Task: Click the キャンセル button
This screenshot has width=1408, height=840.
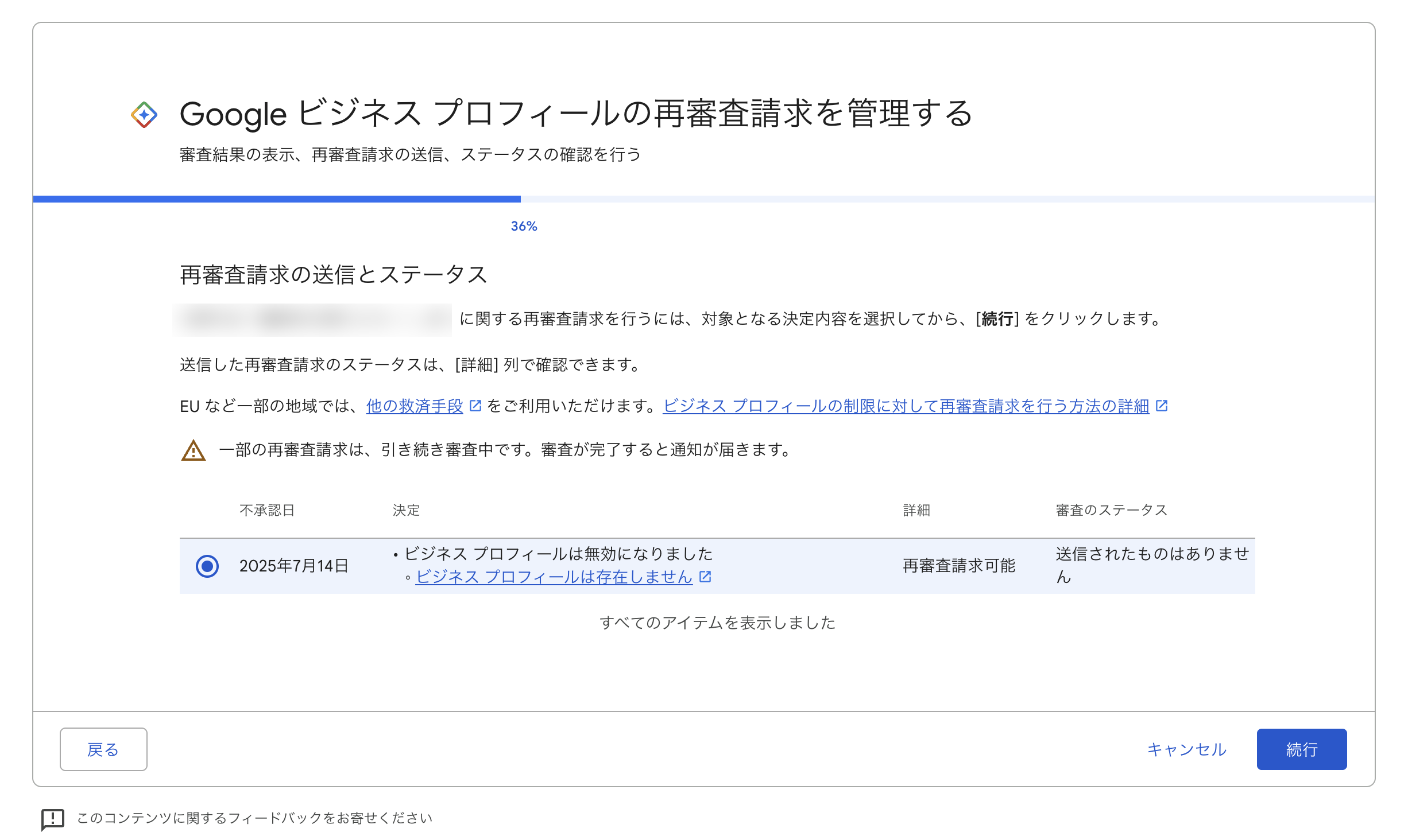Action: coord(1186,749)
